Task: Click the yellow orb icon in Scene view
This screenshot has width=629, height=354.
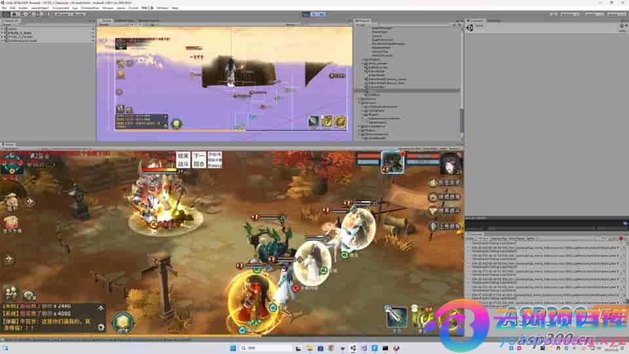Action: click(x=176, y=123)
